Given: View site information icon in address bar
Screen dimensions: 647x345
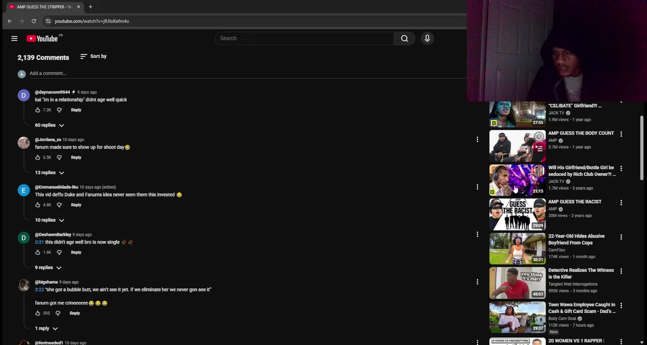Looking at the screenshot, I should point(47,21).
